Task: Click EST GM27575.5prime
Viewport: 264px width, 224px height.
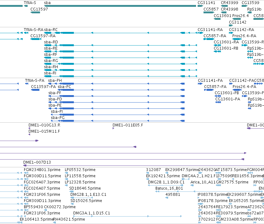Action: pyautogui.click(x=232, y=182)
